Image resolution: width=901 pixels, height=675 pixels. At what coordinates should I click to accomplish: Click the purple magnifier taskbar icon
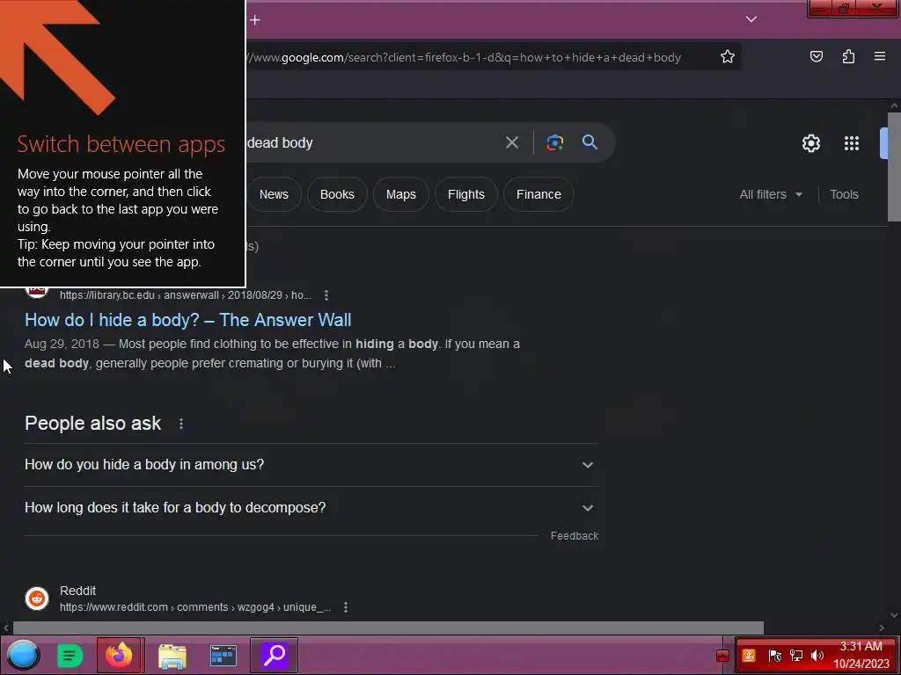pos(275,655)
